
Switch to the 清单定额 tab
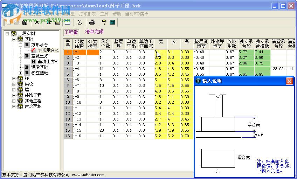coord(94,32)
